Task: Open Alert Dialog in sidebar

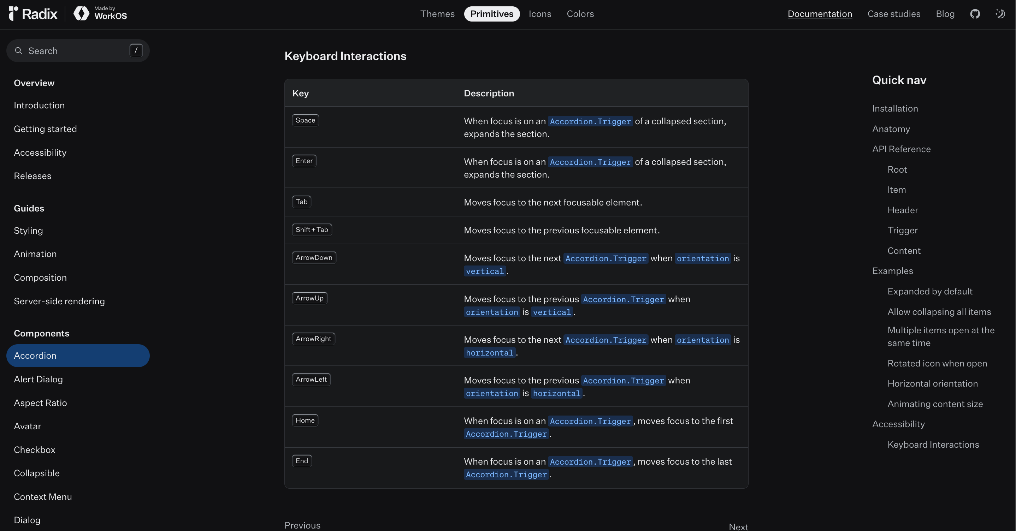Action: pyautogui.click(x=38, y=379)
